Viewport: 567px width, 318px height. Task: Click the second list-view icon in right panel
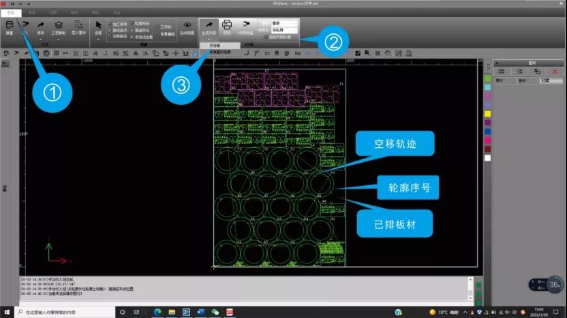[x=519, y=71]
